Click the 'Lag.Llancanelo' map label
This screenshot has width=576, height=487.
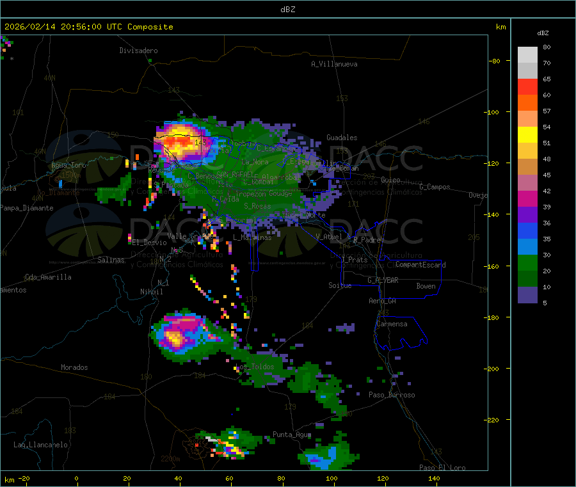point(41,445)
